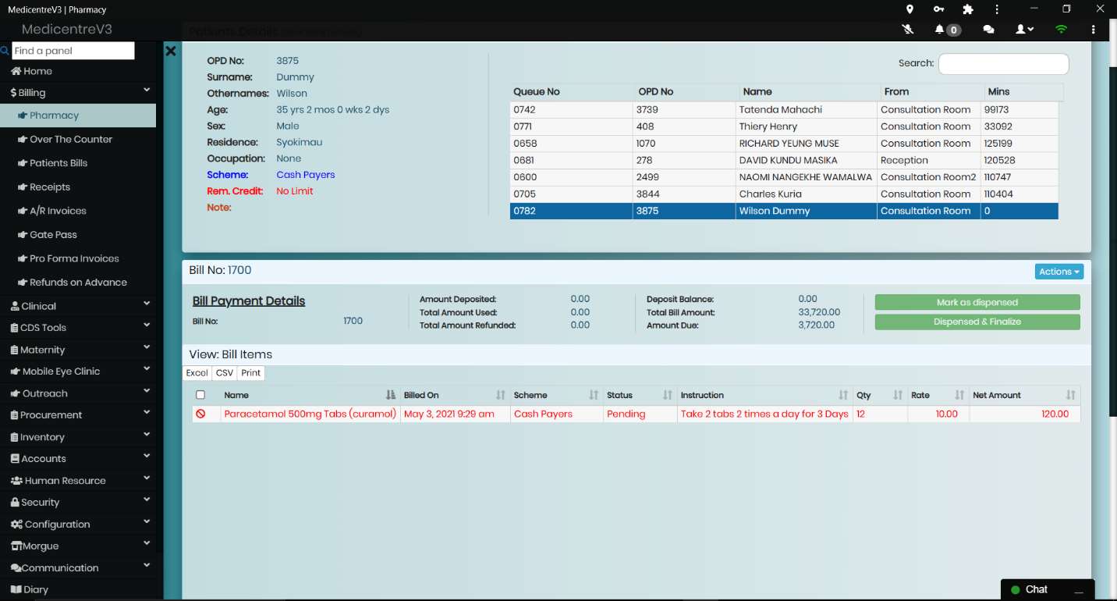The image size is (1117, 601).
Task: Sort bill items by Name
Action: click(310, 395)
